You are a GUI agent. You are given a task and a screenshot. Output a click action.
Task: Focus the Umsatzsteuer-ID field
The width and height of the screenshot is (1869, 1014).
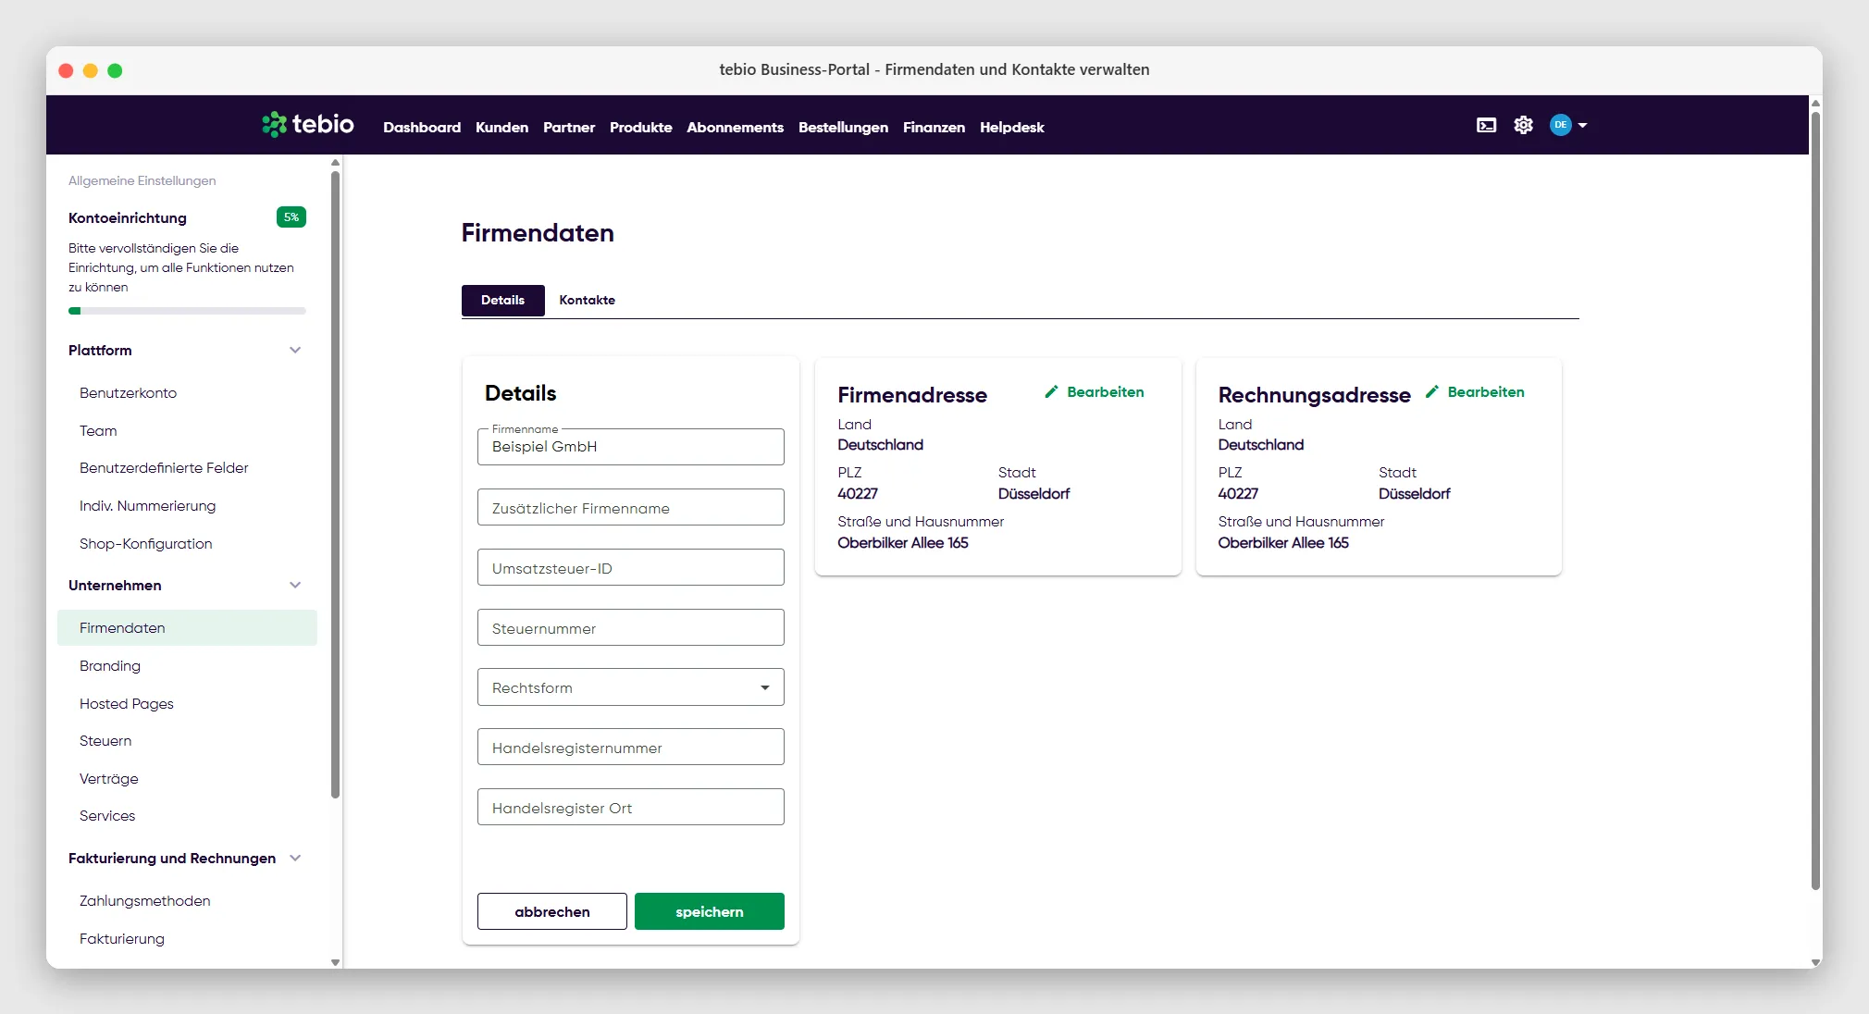(630, 567)
